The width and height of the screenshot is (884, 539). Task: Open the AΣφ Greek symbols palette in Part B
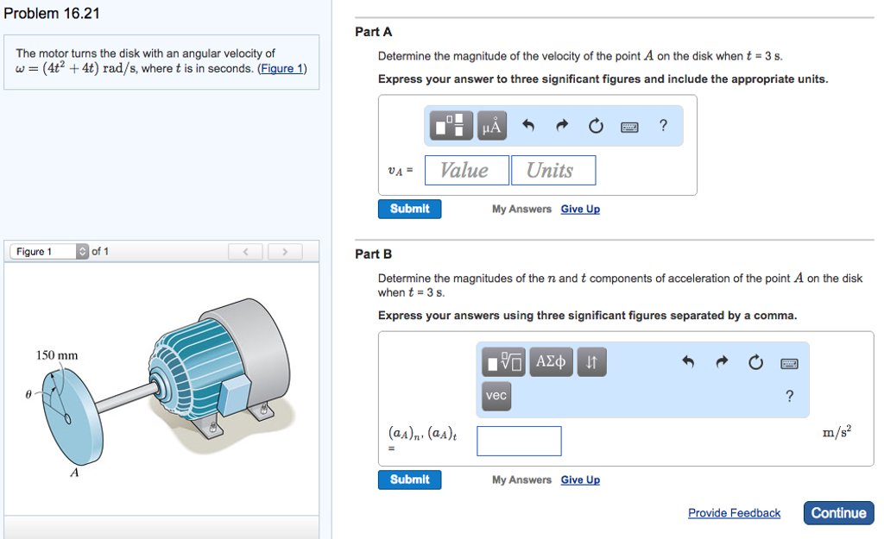pyautogui.click(x=551, y=361)
